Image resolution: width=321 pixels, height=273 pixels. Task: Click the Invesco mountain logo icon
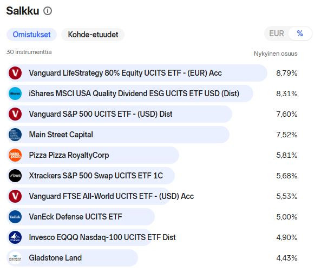pyautogui.click(x=15, y=237)
